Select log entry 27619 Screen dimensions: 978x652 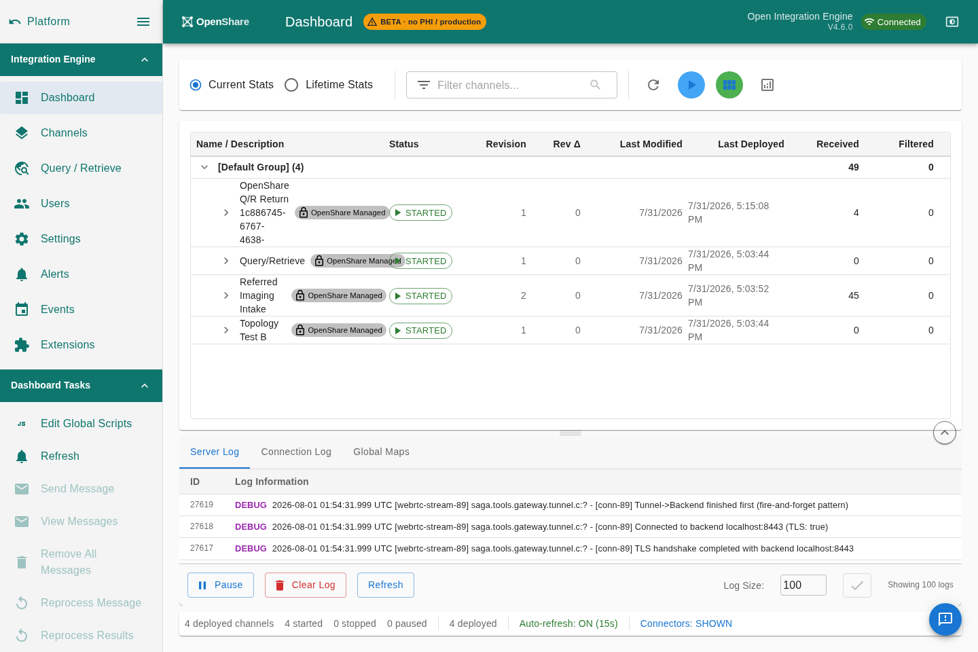(x=570, y=505)
